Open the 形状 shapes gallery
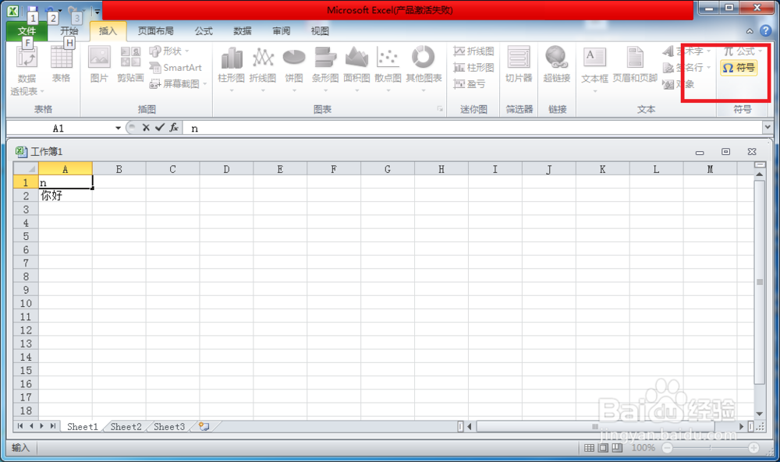Screen dimensions: 780x462 pos(169,51)
